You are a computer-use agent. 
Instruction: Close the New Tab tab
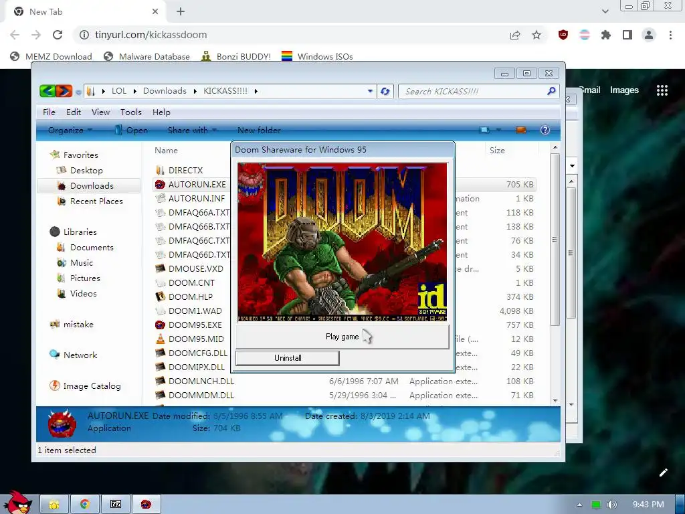click(155, 12)
